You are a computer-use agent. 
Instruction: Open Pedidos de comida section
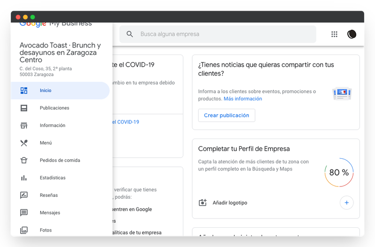[60, 160]
